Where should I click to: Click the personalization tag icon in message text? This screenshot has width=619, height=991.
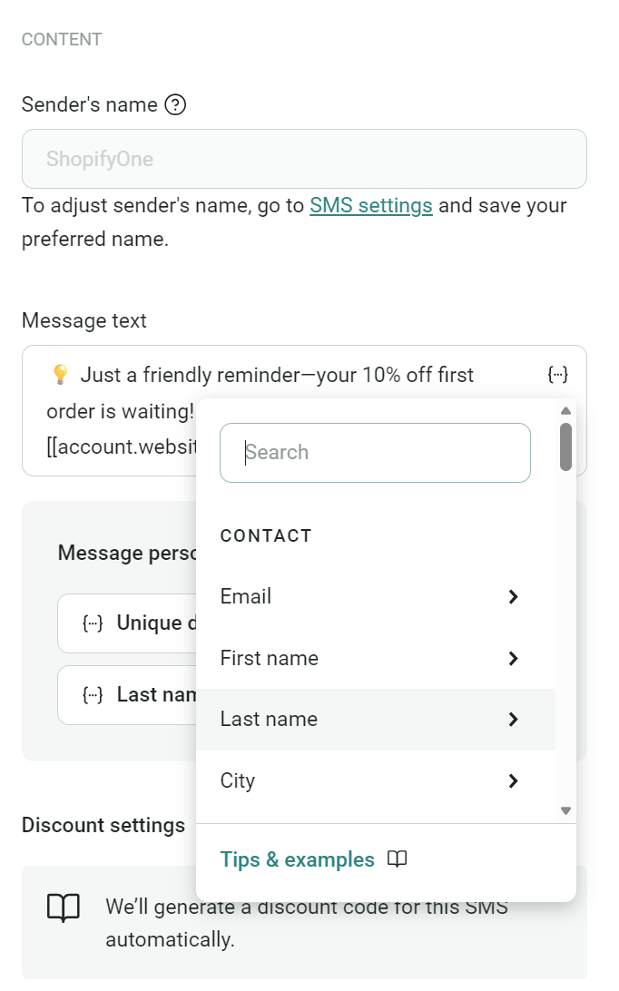tap(557, 374)
